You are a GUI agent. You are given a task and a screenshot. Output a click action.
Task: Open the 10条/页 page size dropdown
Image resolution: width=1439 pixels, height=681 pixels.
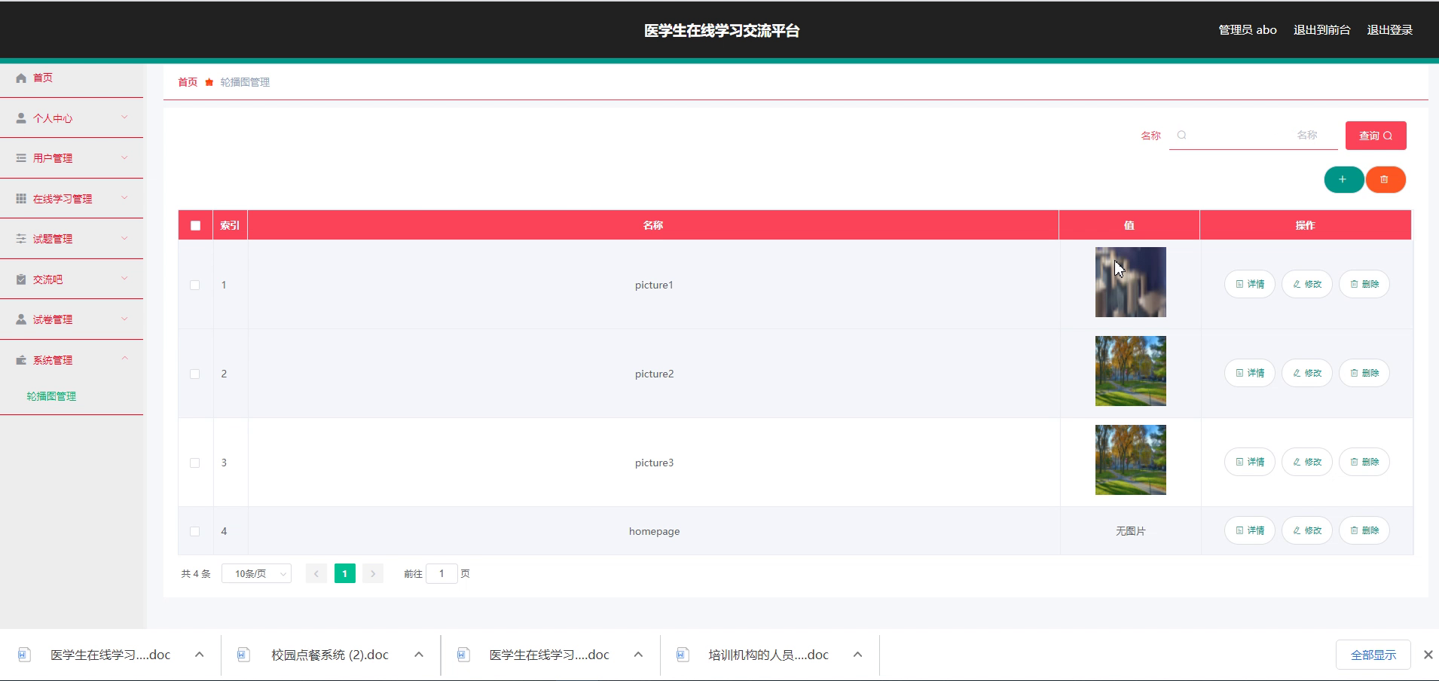tap(256, 573)
